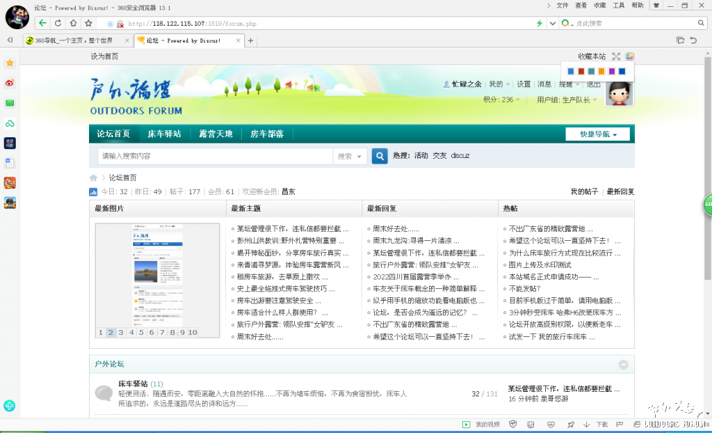
Task: Open address bar history dropdown arrow
Action: point(553,23)
